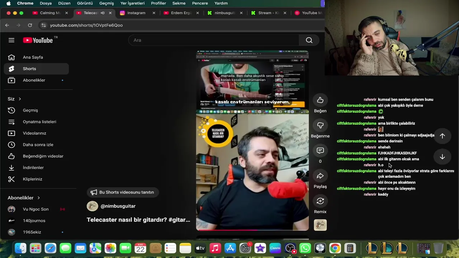Click chat message 'hayır onu da izleyeyim'

[x=397, y=188]
